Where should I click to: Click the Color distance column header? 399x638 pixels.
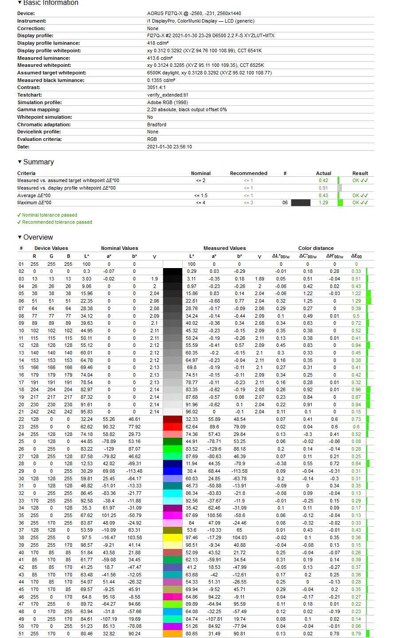pos(316,248)
